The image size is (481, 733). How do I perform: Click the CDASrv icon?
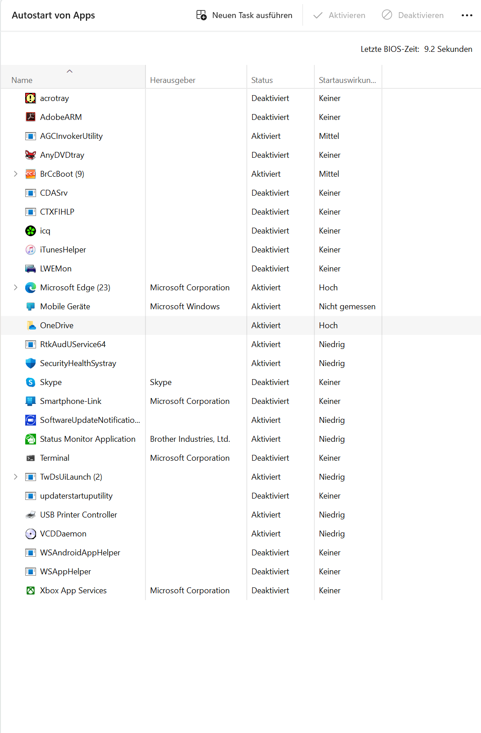coord(30,193)
